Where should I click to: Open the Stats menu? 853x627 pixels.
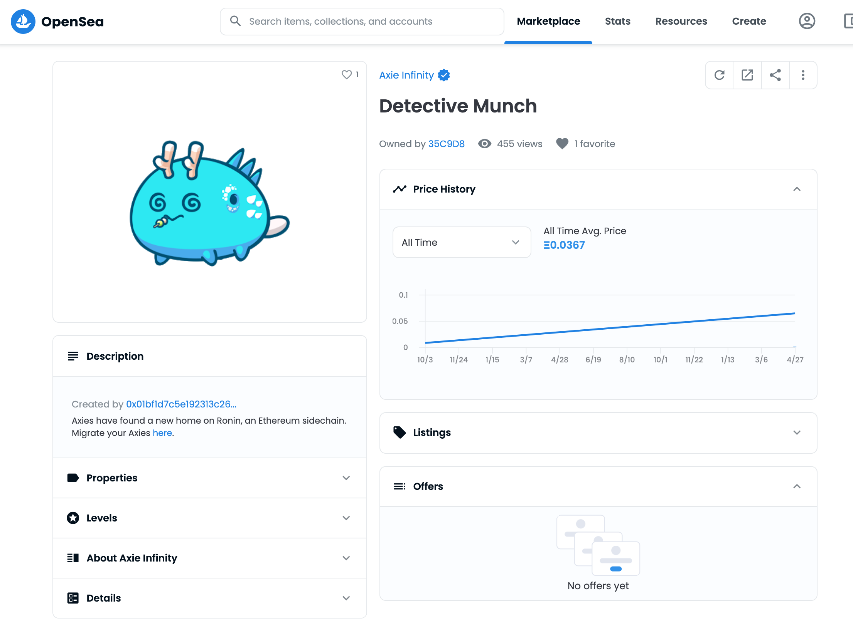coord(617,21)
